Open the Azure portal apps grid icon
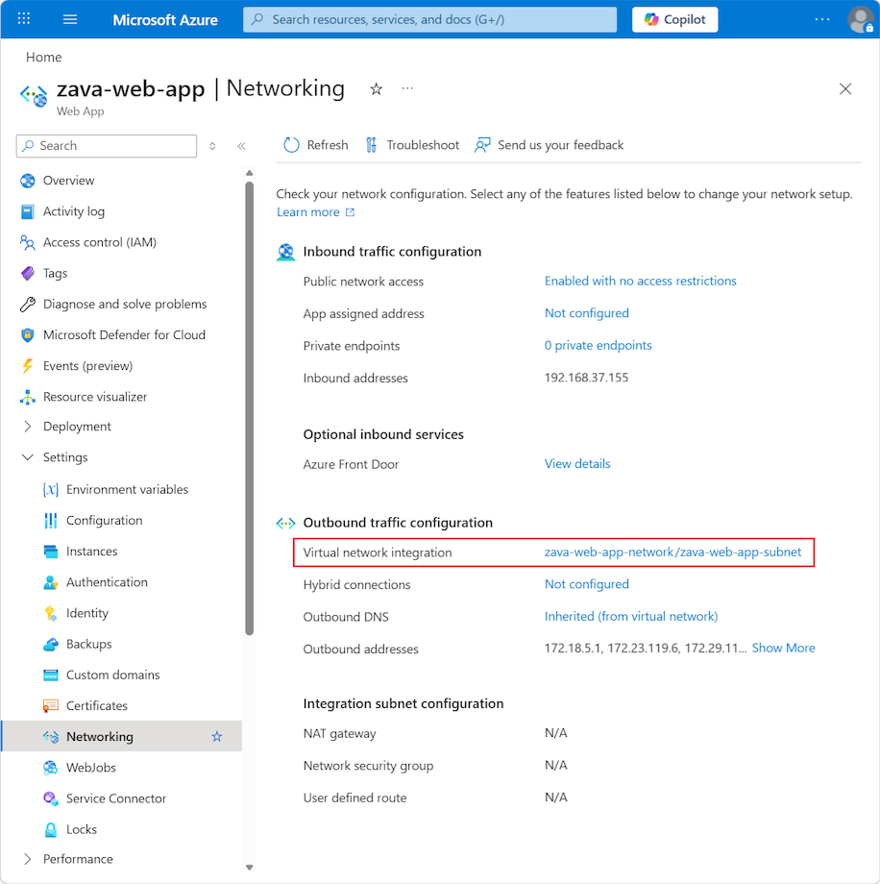This screenshot has width=880, height=884. pos(24,19)
